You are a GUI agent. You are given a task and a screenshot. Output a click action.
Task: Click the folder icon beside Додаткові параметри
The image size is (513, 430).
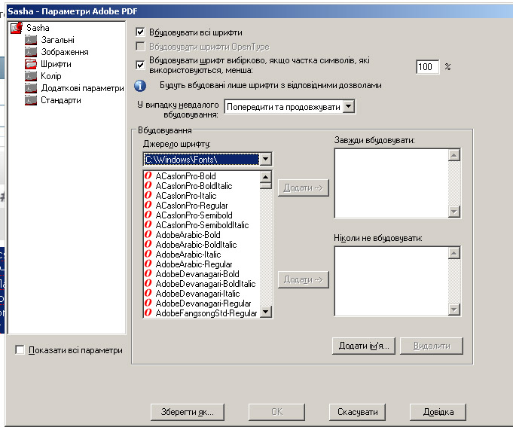31,88
